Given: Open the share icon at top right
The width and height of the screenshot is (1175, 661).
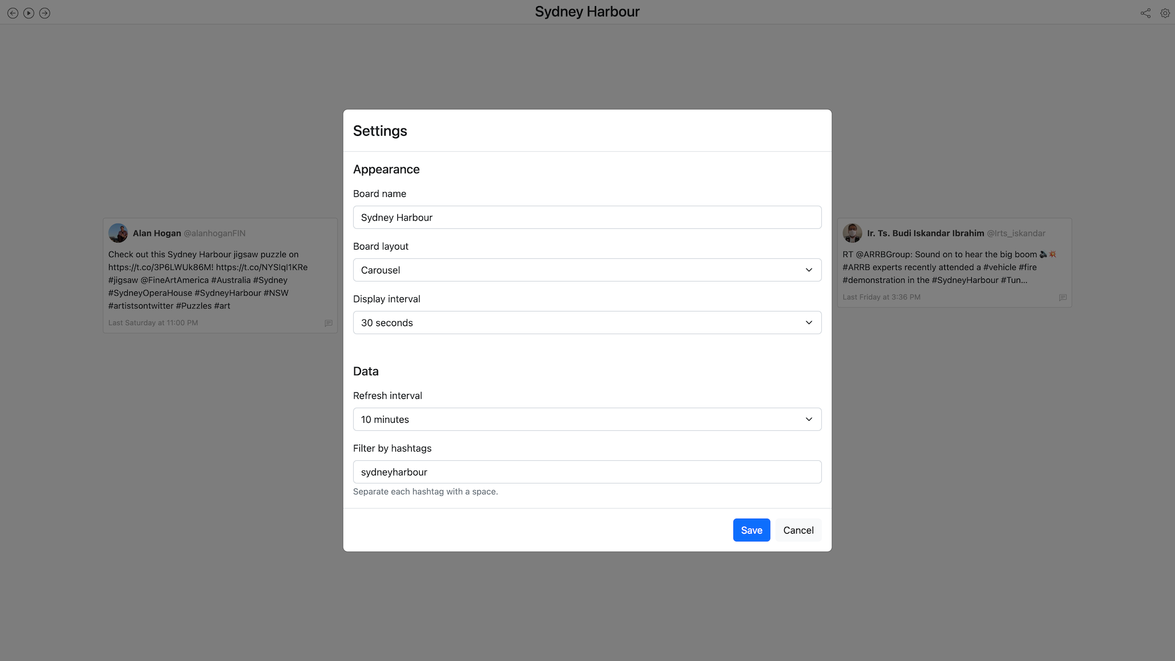Looking at the screenshot, I should click(x=1145, y=13).
